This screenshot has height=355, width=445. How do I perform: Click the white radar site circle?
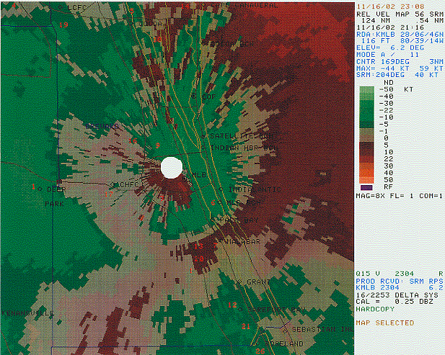pyautogui.click(x=172, y=168)
